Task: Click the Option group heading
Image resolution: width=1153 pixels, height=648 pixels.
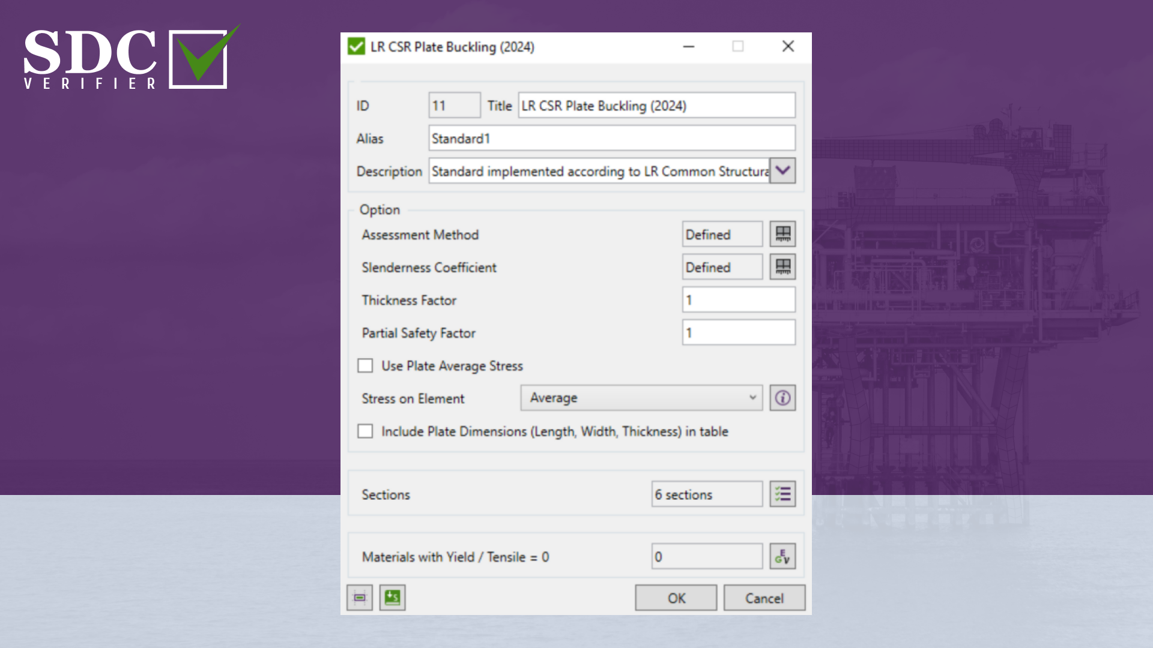Action: (x=380, y=209)
